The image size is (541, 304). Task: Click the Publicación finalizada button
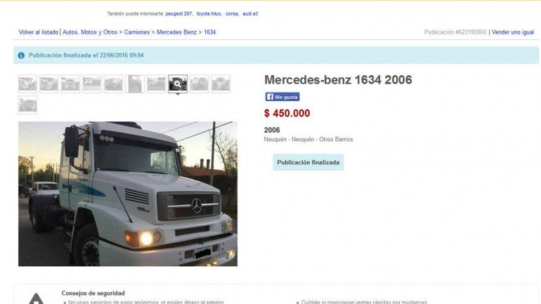click(308, 162)
